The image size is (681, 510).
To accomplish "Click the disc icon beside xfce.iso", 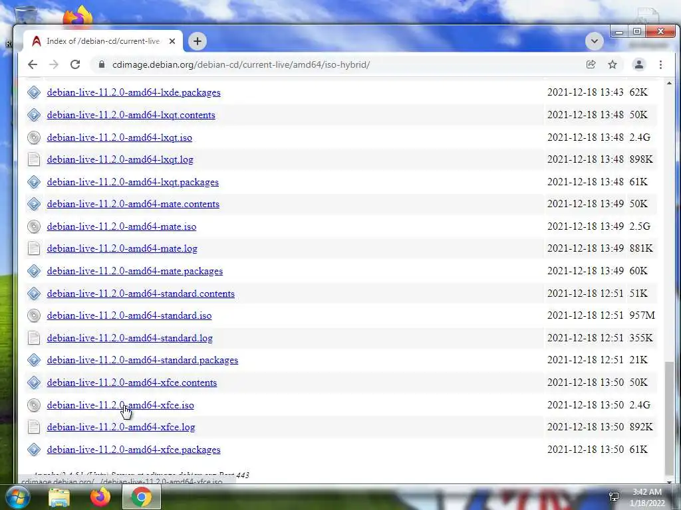I will [34, 405].
